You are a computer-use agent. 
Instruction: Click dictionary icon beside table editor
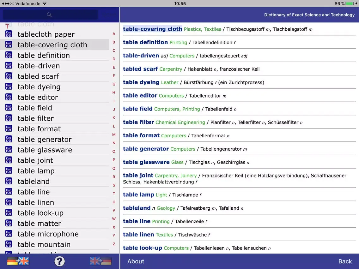[9, 97]
